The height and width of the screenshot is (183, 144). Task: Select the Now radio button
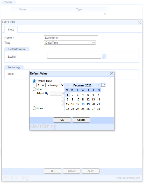(x=34, y=89)
